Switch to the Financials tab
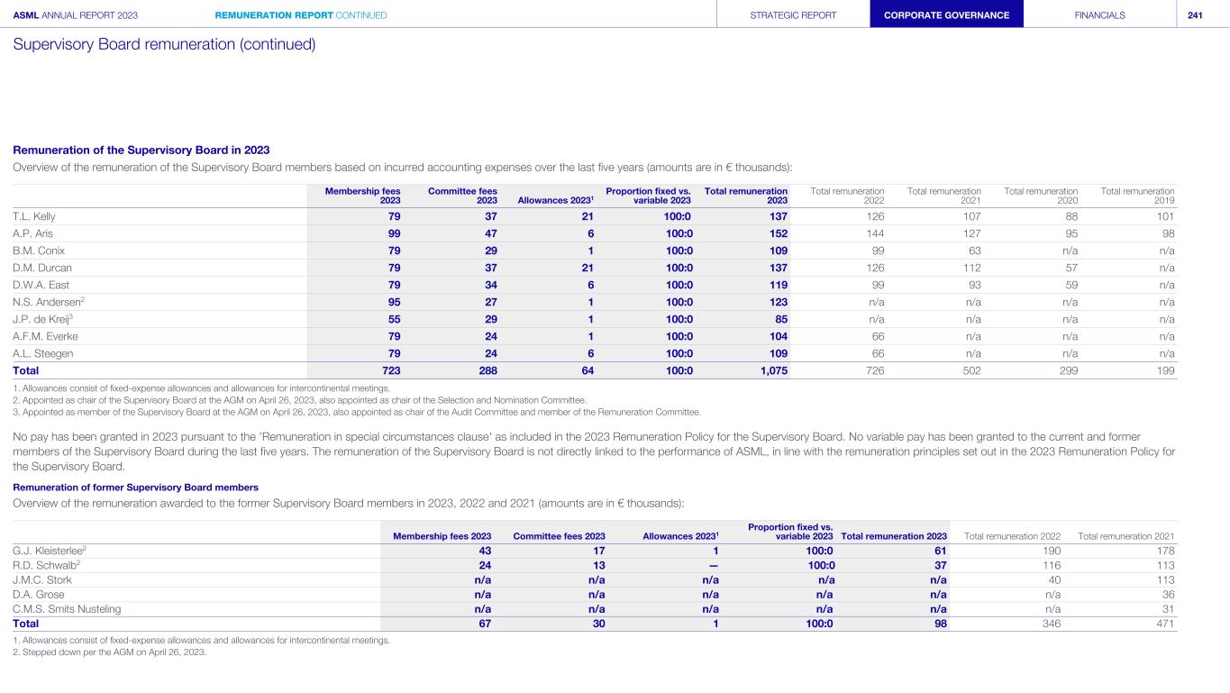The width and height of the screenshot is (1230, 693). (1099, 15)
